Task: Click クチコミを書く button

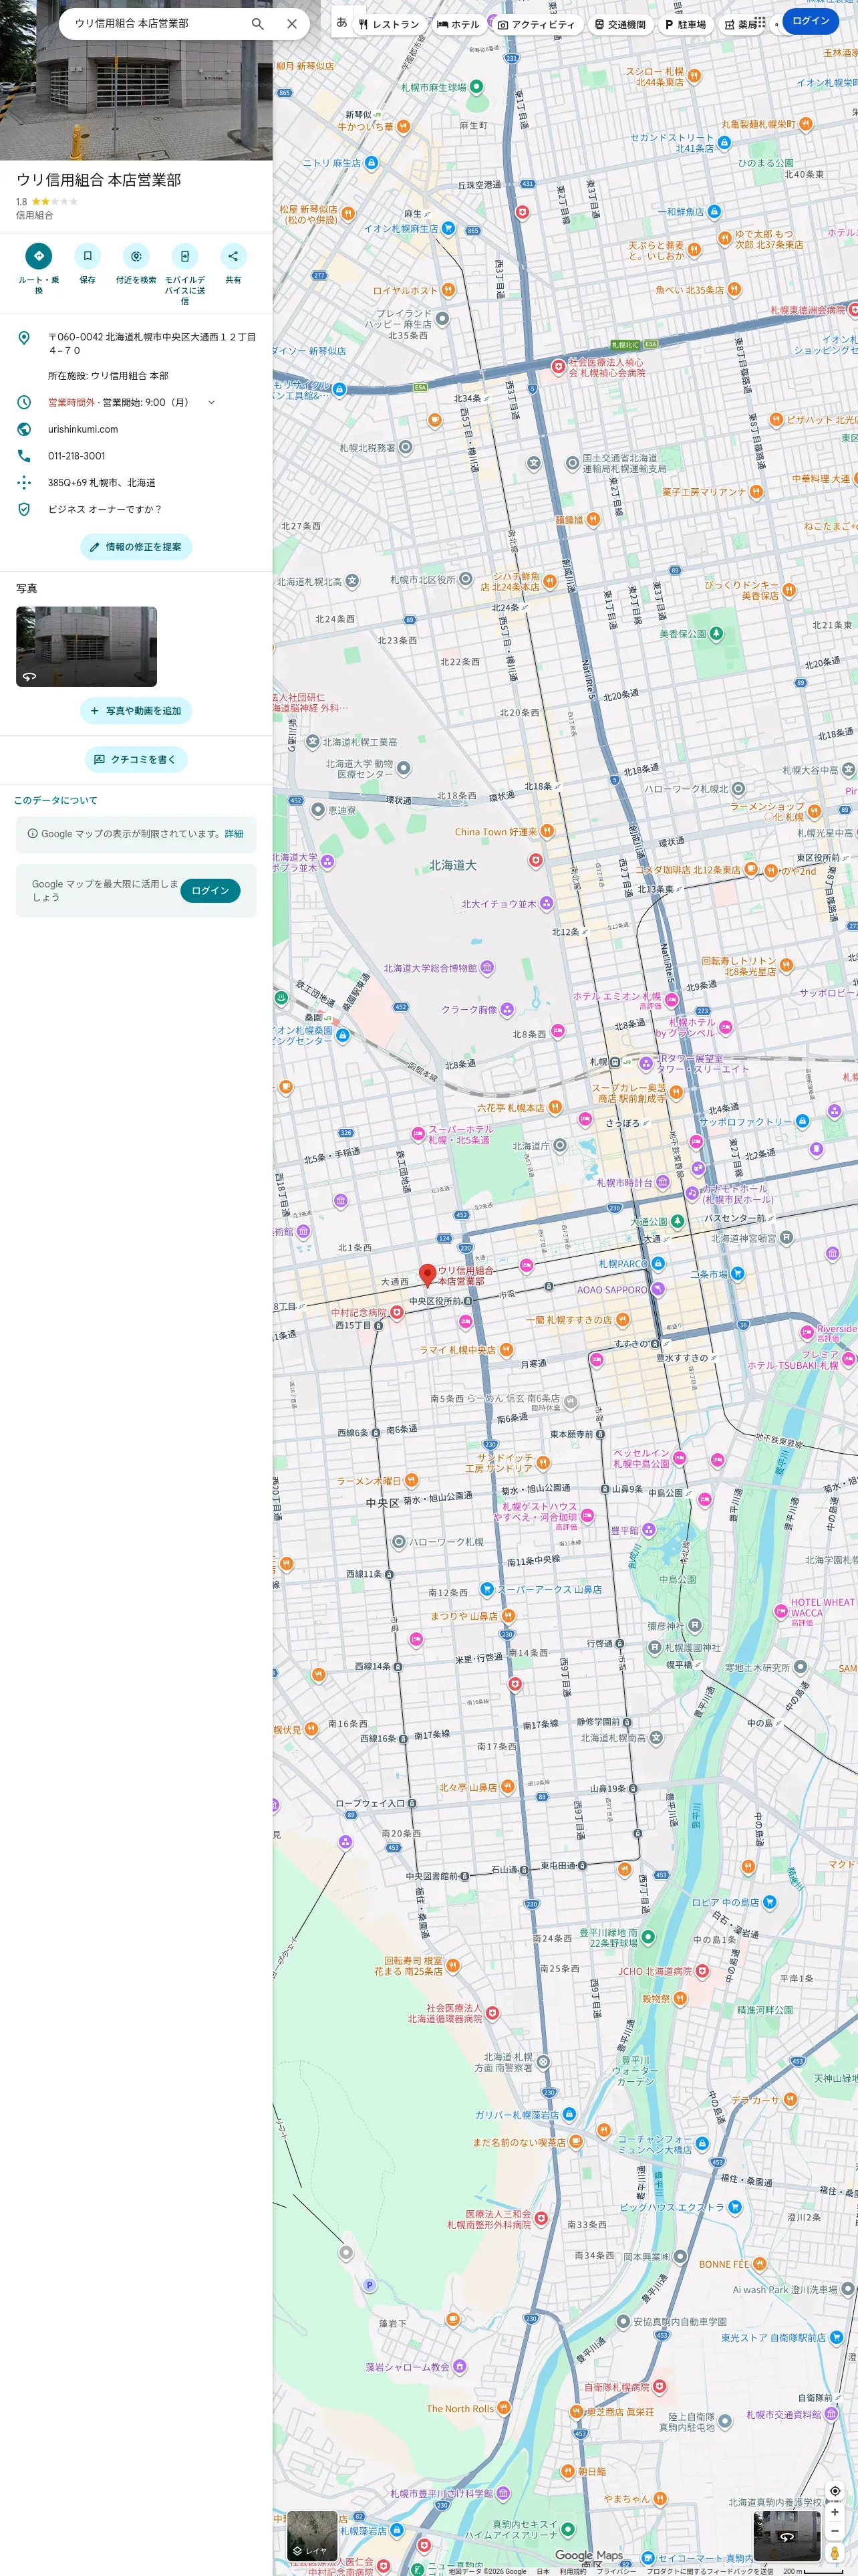Action: pos(136,760)
